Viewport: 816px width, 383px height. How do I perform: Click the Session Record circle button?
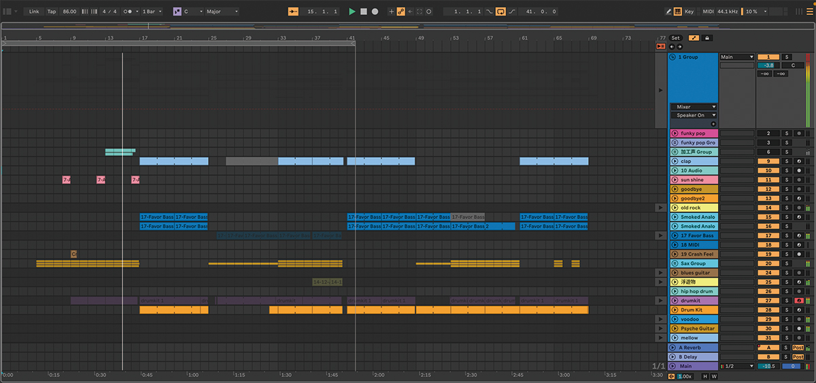point(428,12)
